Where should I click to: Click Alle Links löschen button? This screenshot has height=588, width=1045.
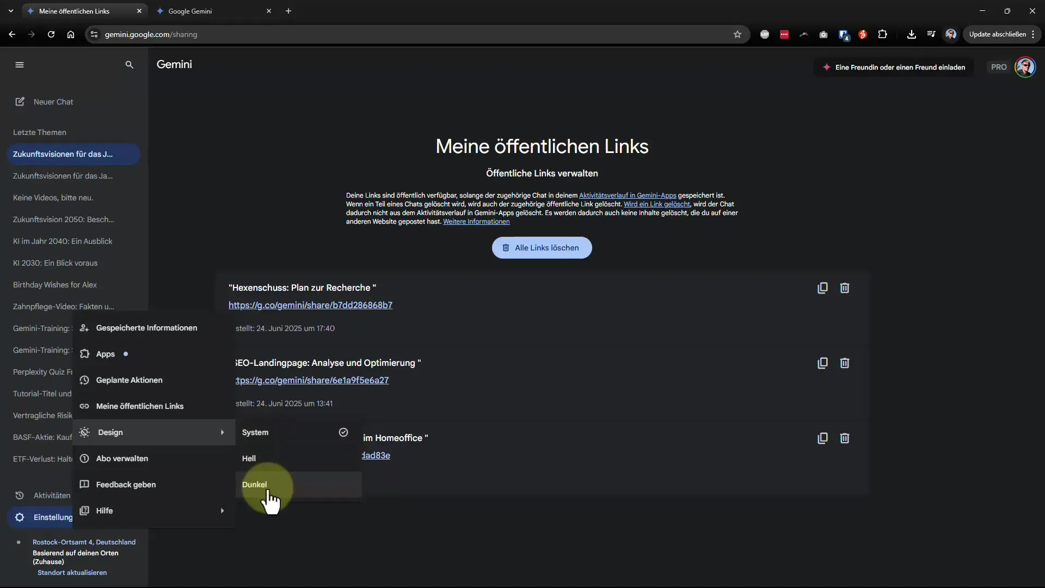tap(542, 248)
